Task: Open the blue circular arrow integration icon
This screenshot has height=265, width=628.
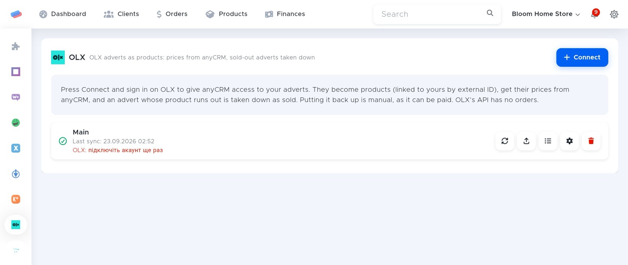Action: pyautogui.click(x=16, y=174)
